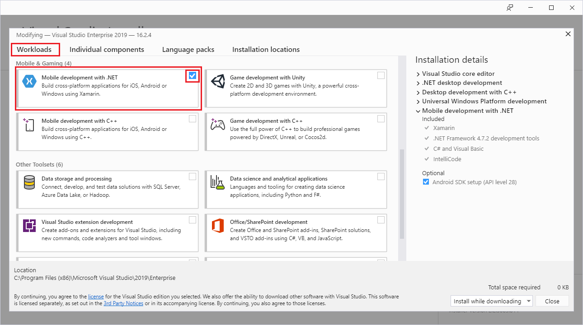583x325 pixels.
Task: Click the workloads list vertical scrollbar
Action: 402,194
